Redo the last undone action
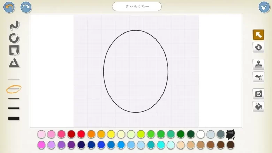This screenshot has height=153, width=272. click(x=26, y=7)
